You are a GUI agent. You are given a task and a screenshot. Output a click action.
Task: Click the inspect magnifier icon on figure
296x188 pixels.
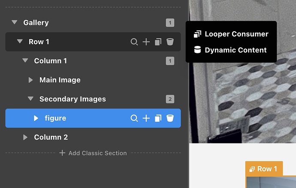tap(134, 118)
